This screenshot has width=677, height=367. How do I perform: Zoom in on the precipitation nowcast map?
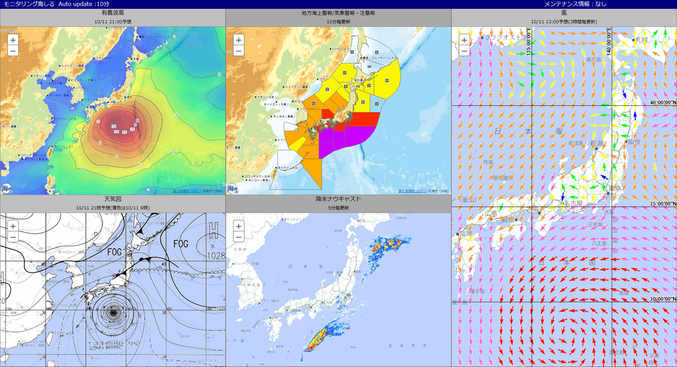(x=239, y=226)
